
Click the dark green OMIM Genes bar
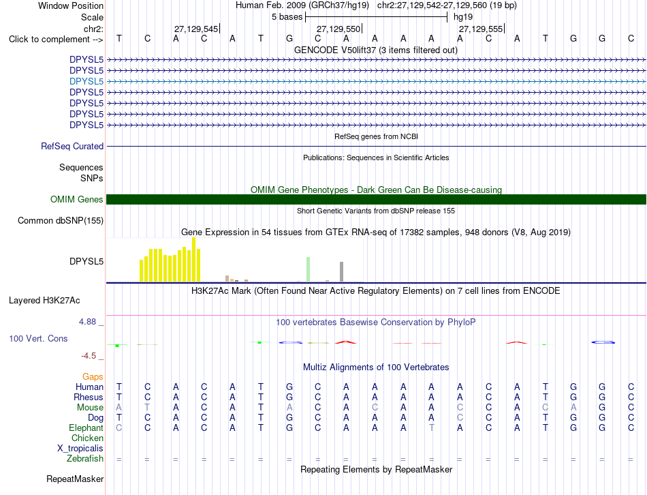click(x=376, y=200)
